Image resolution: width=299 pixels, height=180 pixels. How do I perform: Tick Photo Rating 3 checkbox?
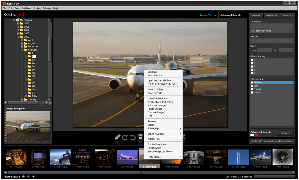(252, 66)
